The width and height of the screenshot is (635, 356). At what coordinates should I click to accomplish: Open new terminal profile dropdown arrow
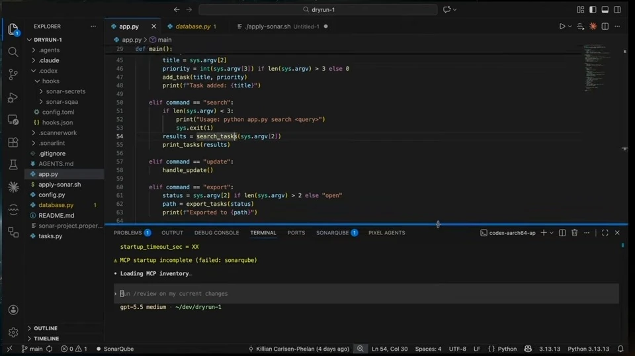tap(552, 232)
